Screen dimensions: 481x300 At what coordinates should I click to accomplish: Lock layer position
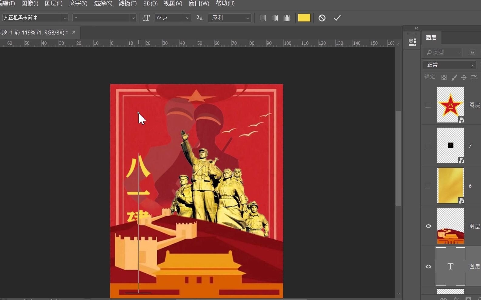tap(464, 77)
